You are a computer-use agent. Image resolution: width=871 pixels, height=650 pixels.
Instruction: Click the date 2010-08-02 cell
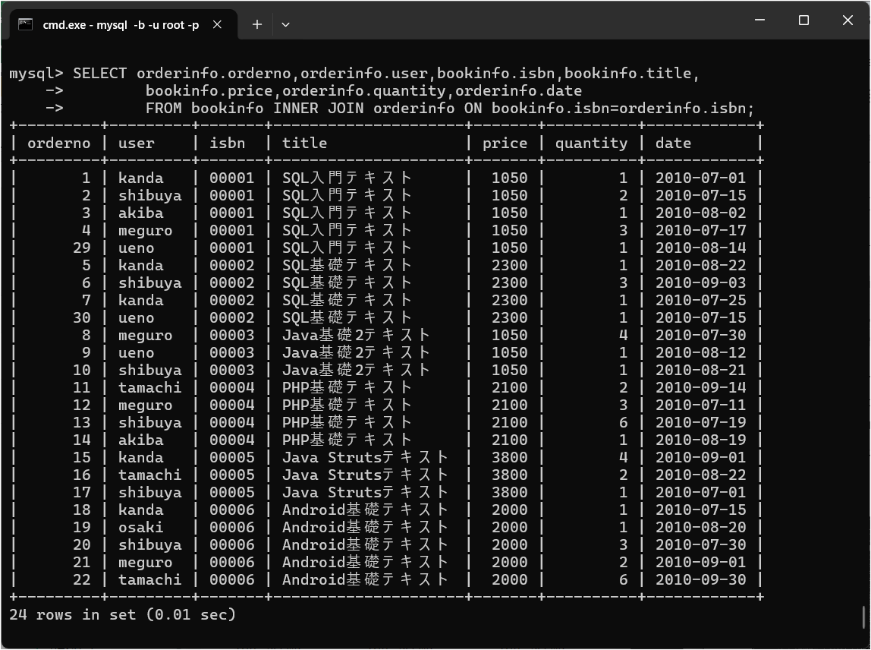(x=700, y=213)
